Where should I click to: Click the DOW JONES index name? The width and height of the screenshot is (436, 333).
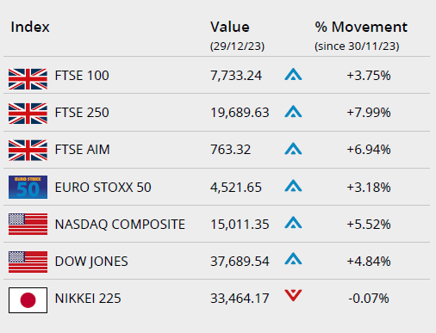click(91, 262)
